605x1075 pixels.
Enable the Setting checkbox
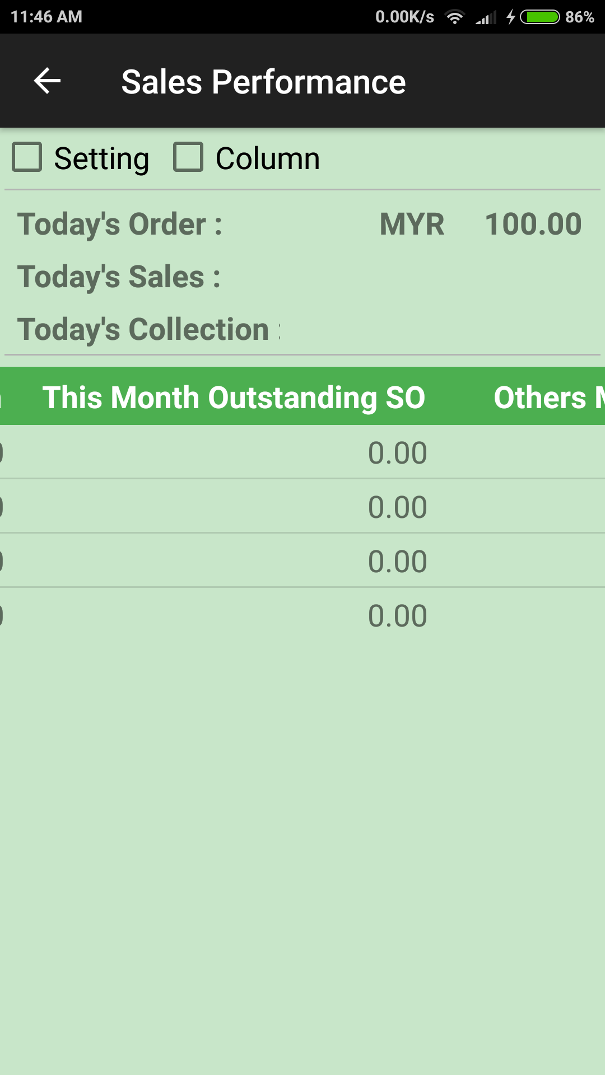(27, 157)
